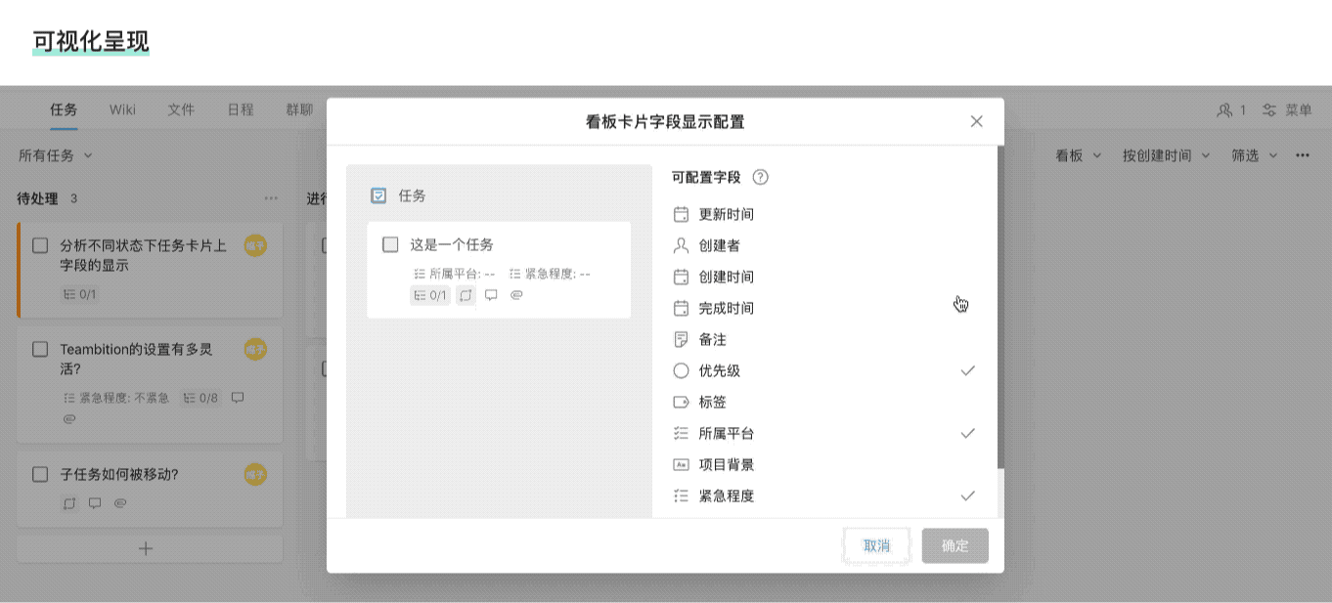Tick the 这是一个任务 checkbox in preview
Image resolution: width=1332 pixels, height=603 pixels.
[390, 244]
